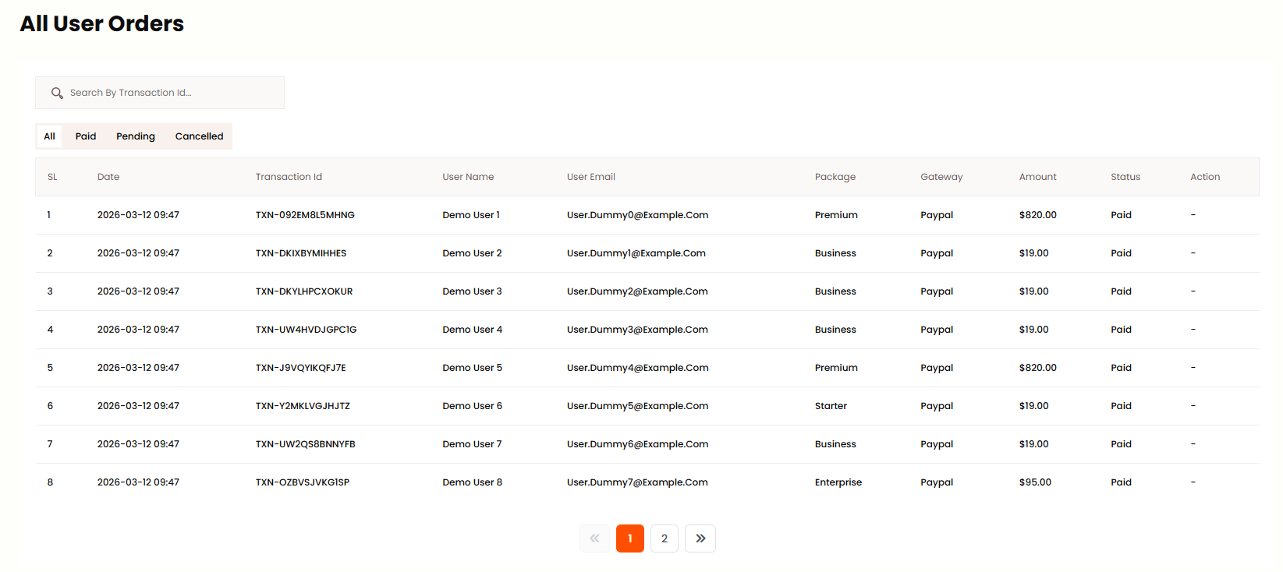Select transaction TXN-UW4HVDJGPC1G
1283x572 pixels.
(x=306, y=330)
